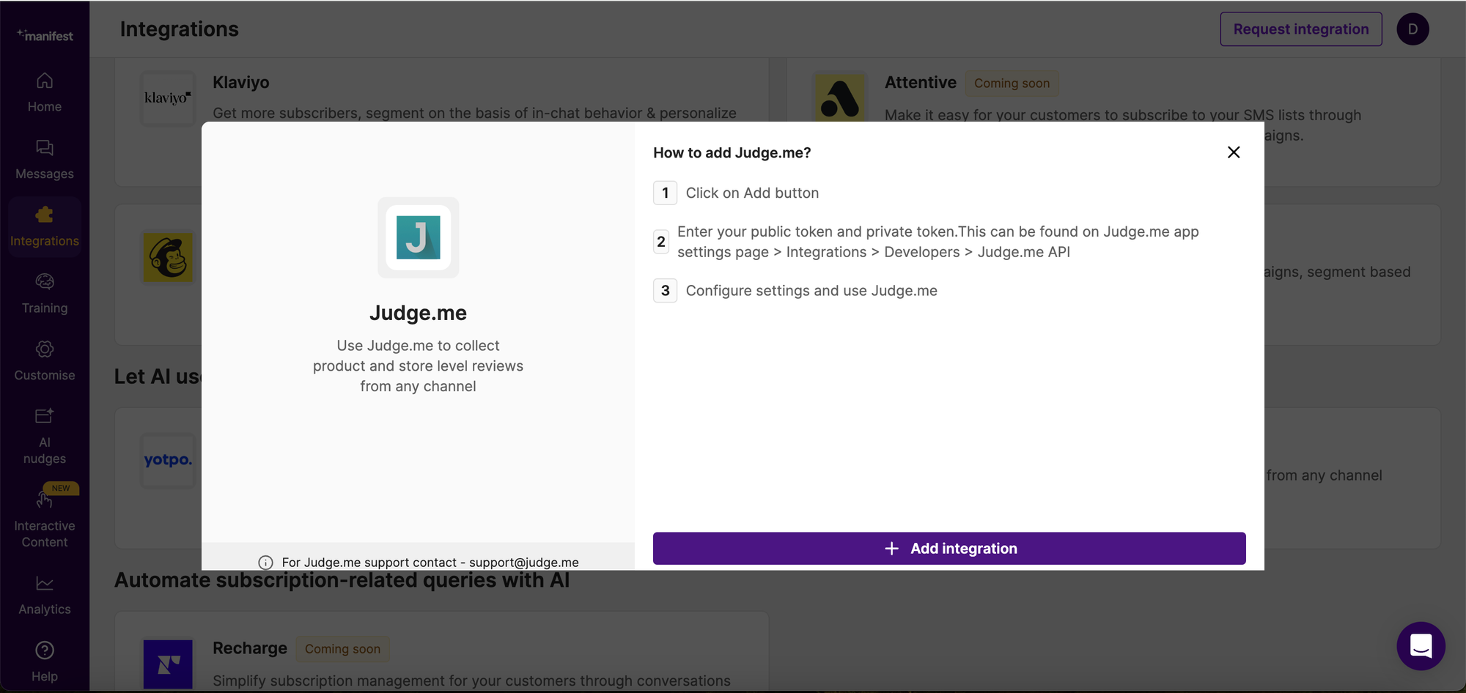The image size is (1466, 693).
Task: Email Judge.me support
Action: [x=523, y=562]
